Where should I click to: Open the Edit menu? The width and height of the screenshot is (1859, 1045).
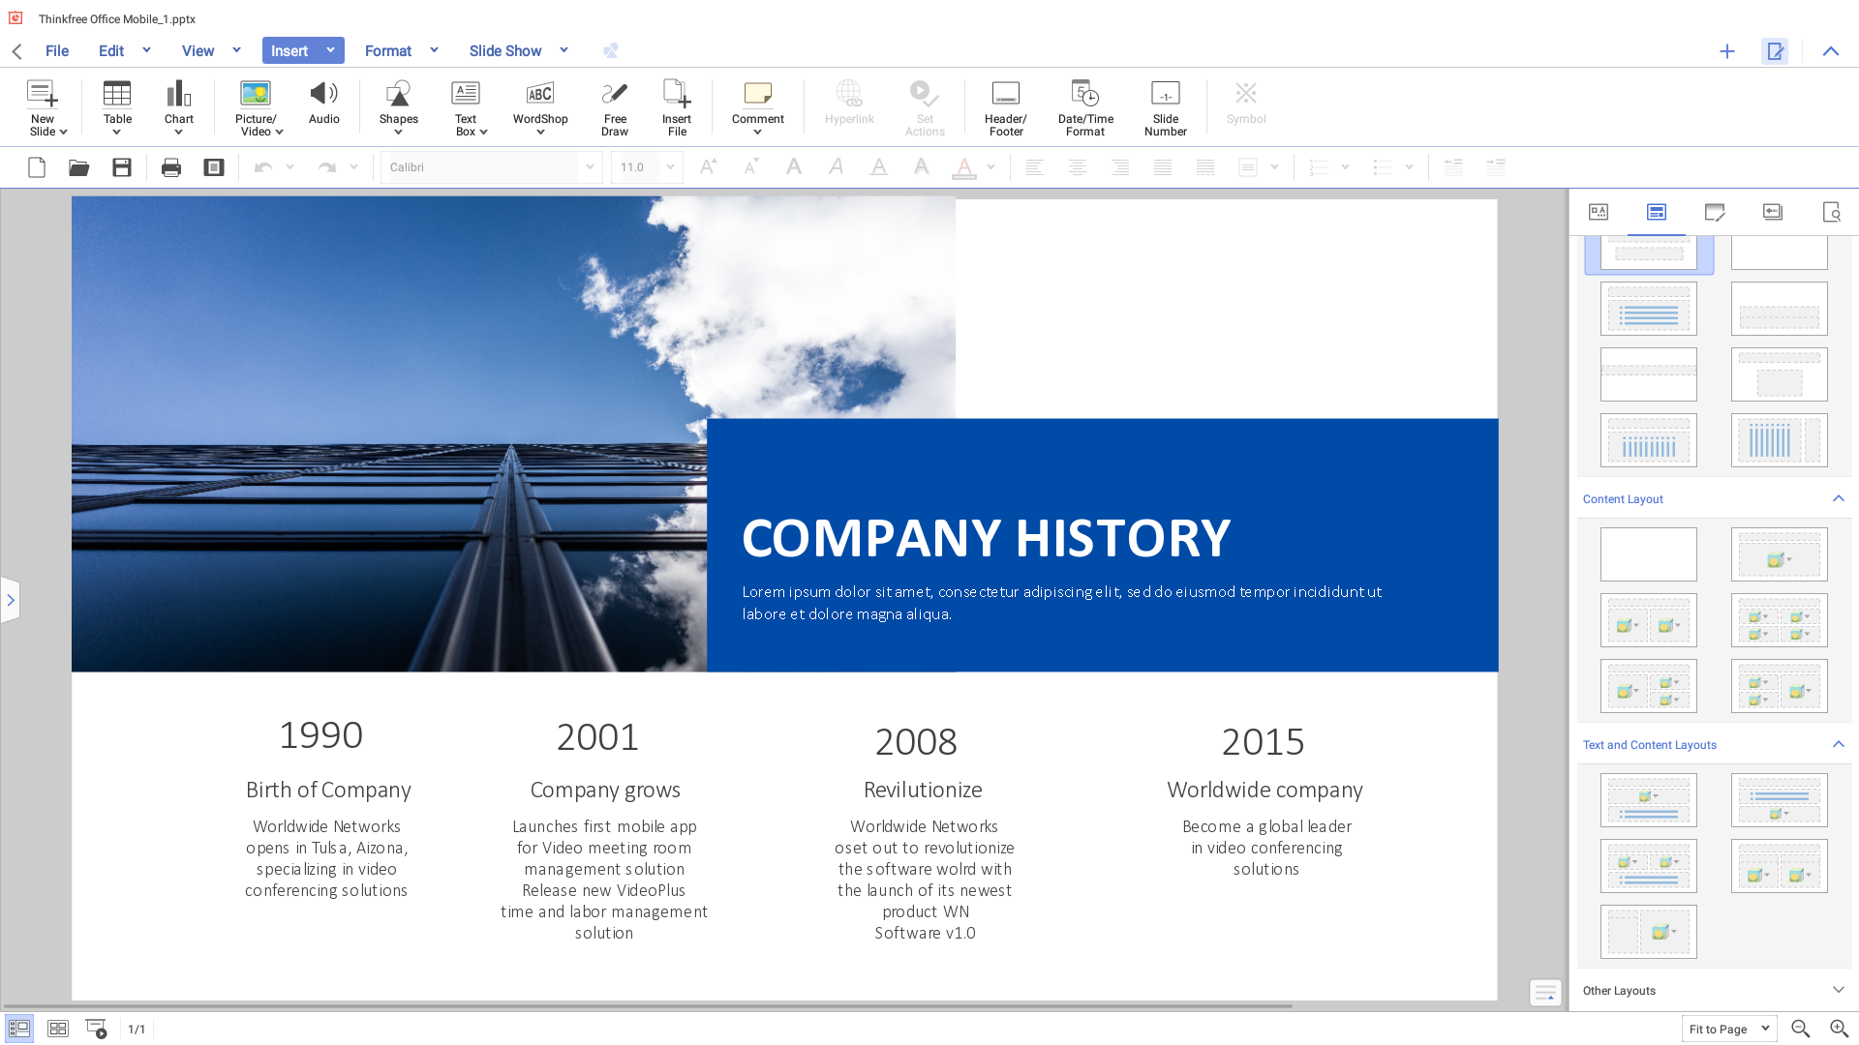point(111,51)
